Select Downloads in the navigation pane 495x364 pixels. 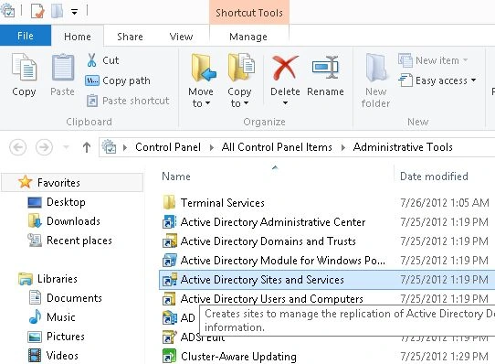tap(73, 221)
